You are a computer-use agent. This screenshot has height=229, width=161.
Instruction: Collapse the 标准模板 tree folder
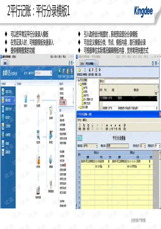(79, 84)
